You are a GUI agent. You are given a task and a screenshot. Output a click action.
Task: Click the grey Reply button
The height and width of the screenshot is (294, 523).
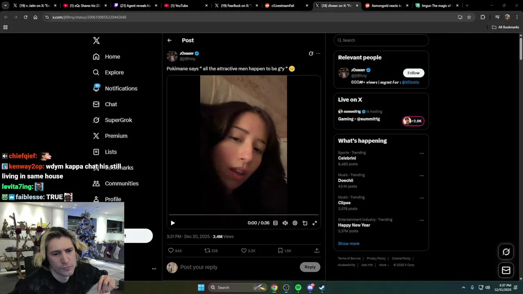[x=310, y=267]
